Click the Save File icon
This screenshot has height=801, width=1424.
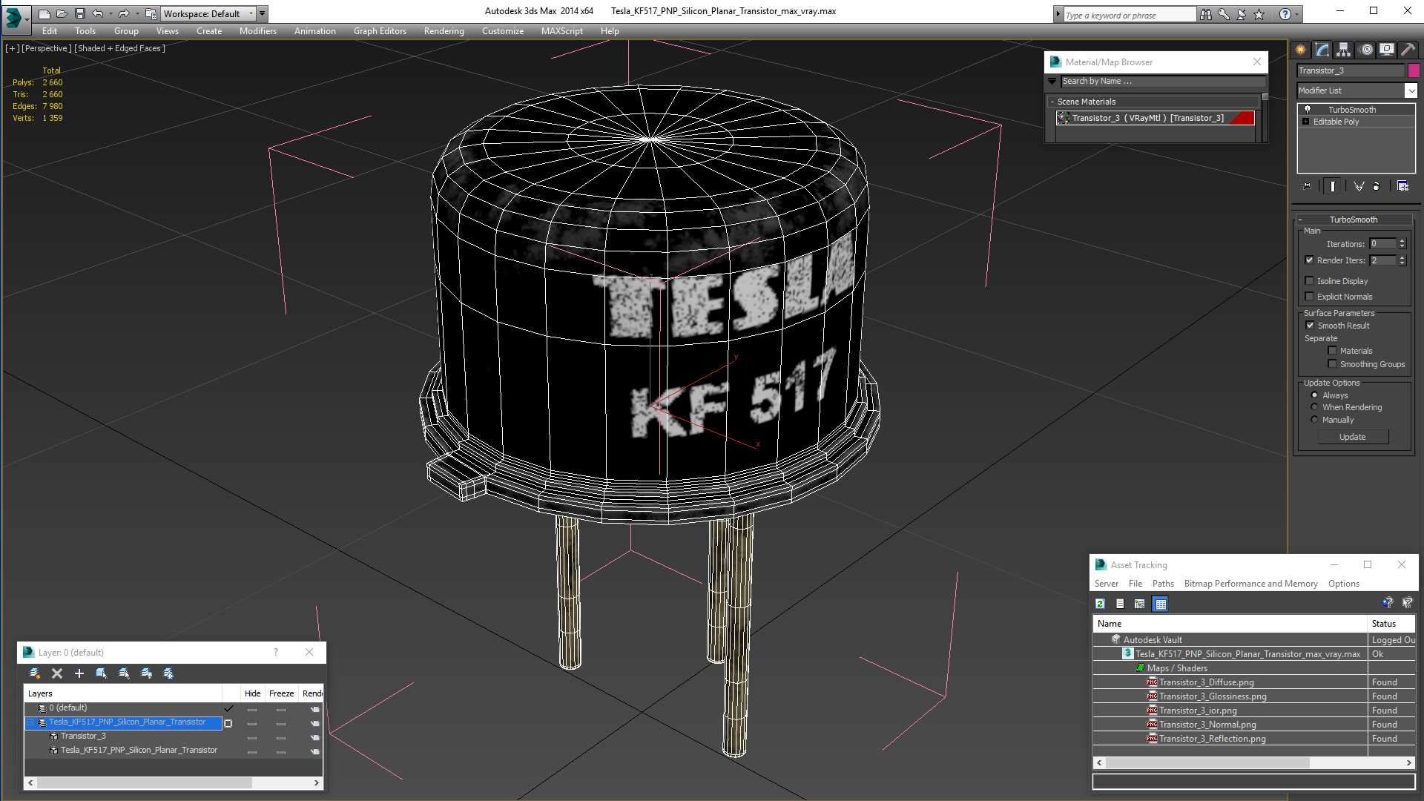coord(80,13)
